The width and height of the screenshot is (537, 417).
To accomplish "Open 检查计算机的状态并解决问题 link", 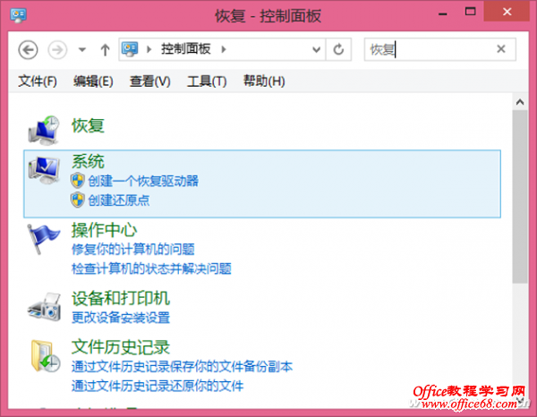I will [x=151, y=268].
